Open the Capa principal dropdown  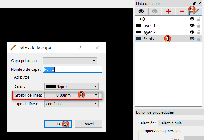[70, 61]
